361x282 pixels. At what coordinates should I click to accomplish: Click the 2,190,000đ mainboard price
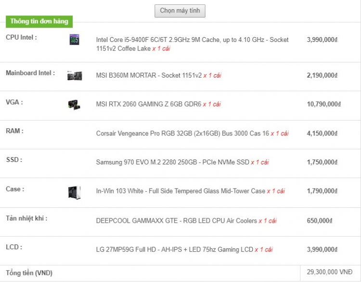pyautogui.click(x=322, y=75)
